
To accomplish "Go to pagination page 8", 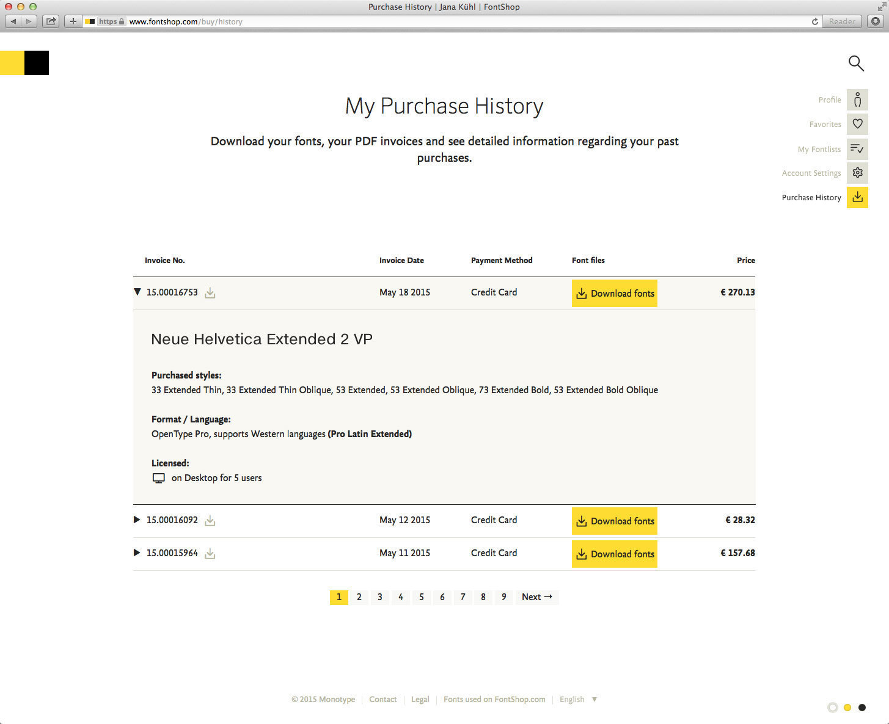I will tap(483, 597).
